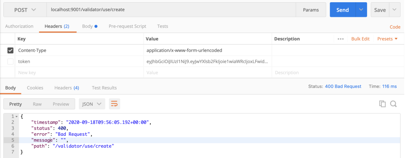Expand the Send button arrow menu
This screenshot has width=405, height=158.
click(x=361, y=10)
